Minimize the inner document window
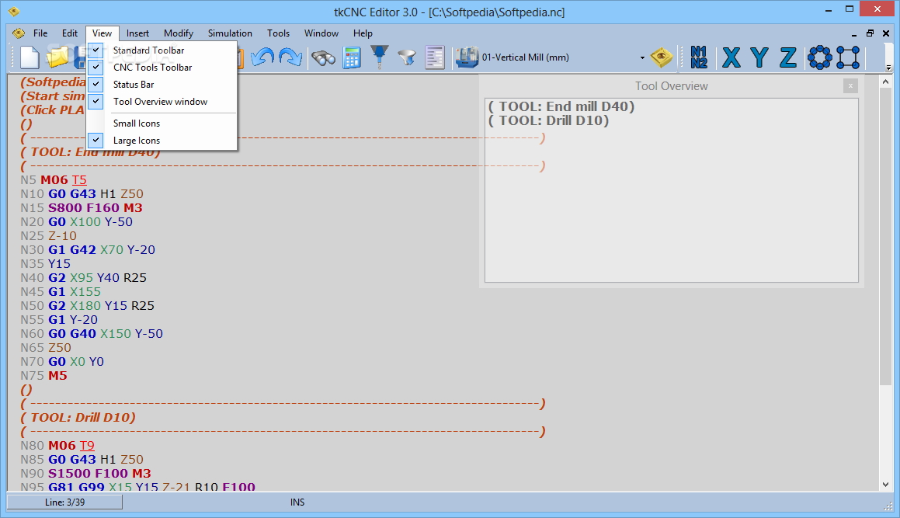The height and width of the screenshot is (518, 900). click(x=854, y=33)
